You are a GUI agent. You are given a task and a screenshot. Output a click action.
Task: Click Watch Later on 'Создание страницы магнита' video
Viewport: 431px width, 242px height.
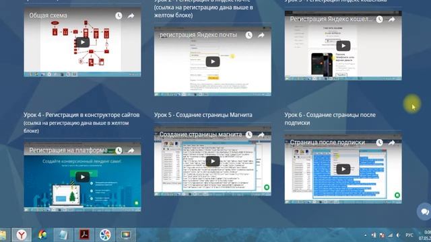click(x=248, y=134)
